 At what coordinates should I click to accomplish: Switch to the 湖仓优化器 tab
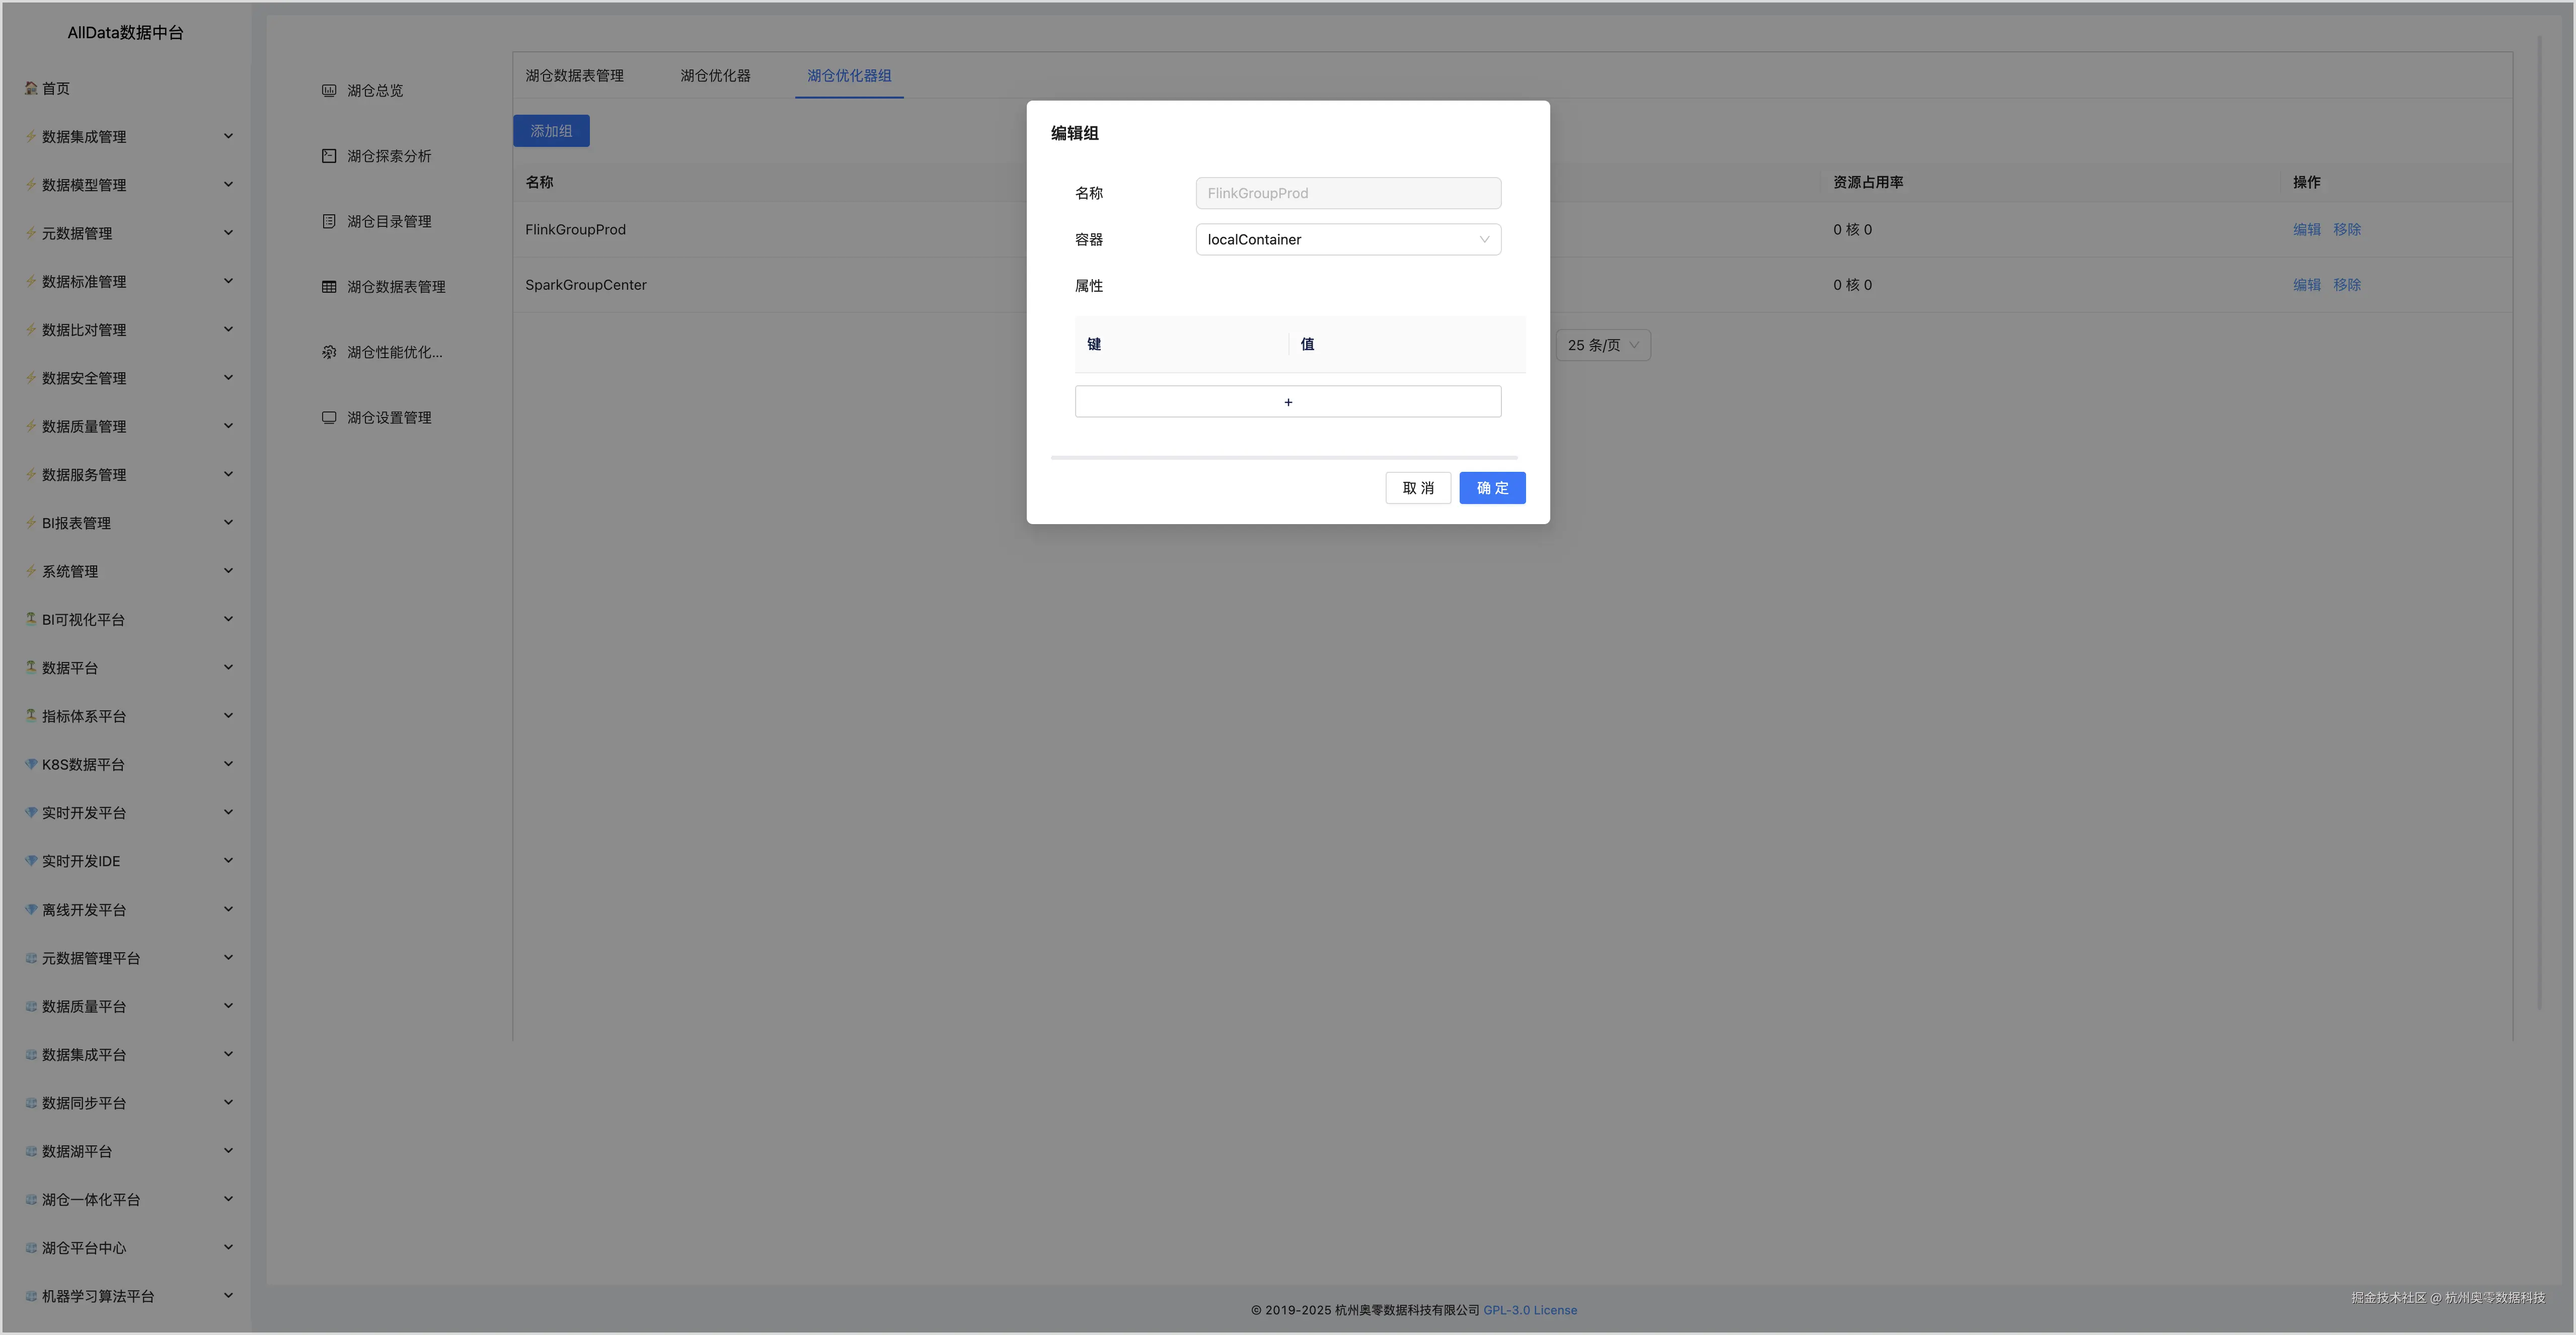click(x=715, y=76)
